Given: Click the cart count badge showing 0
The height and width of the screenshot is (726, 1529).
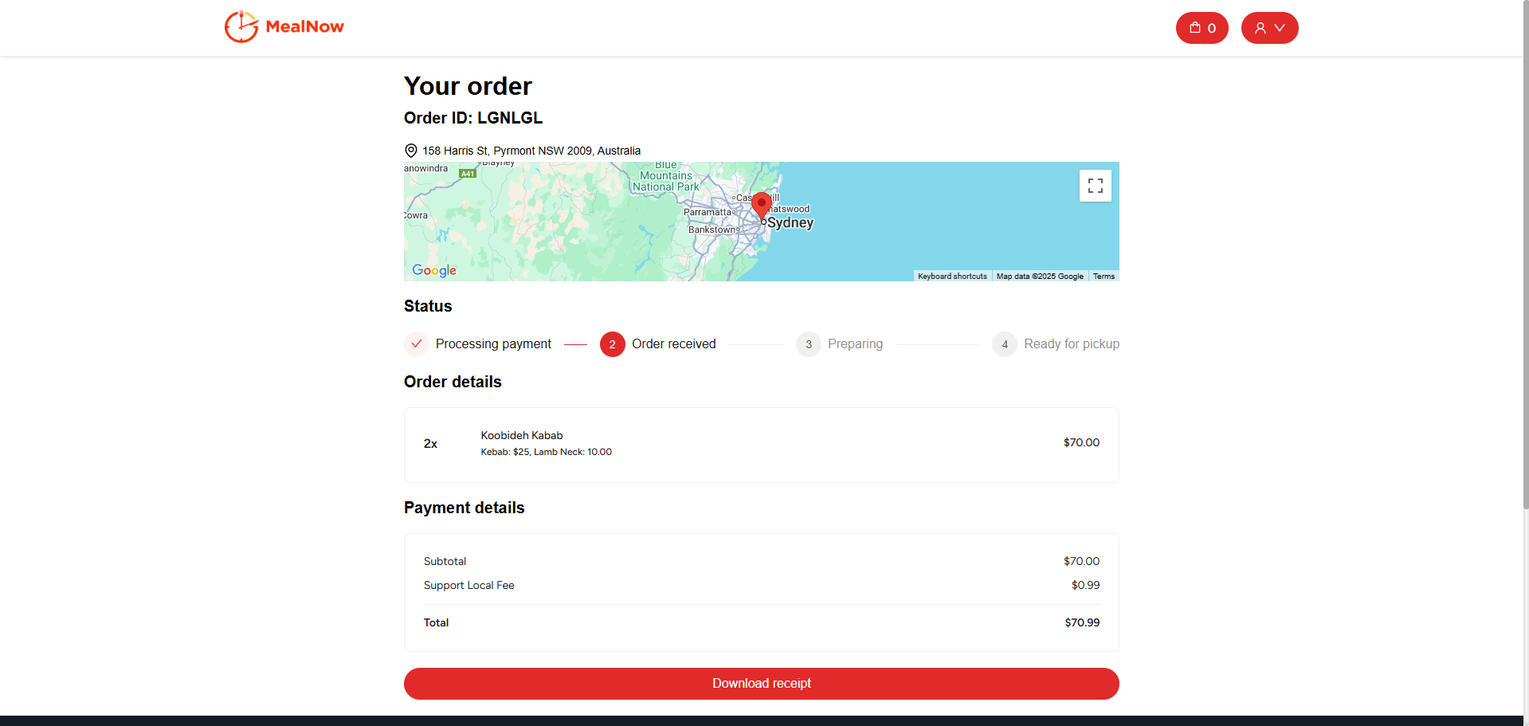Looking at the screenshot, I should [1212, 28].
